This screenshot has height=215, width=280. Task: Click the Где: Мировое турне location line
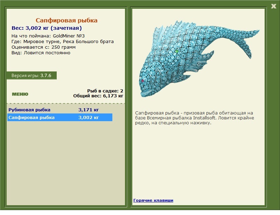[63, 42]
